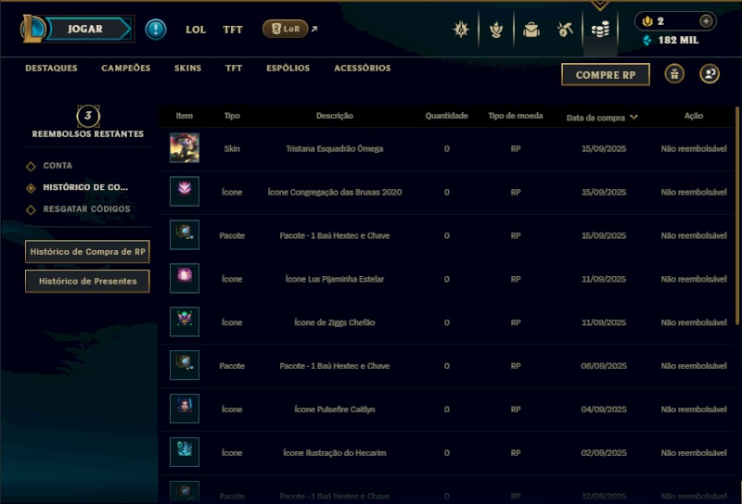The image size is (742, 504).
Task: Click the Ilustração do Hecarim icon thumbnail
Action: coord(185,452)
